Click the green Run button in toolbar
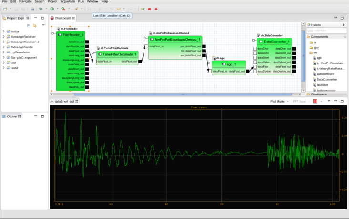This screenshot has width=349, height=219. (52, 9)
